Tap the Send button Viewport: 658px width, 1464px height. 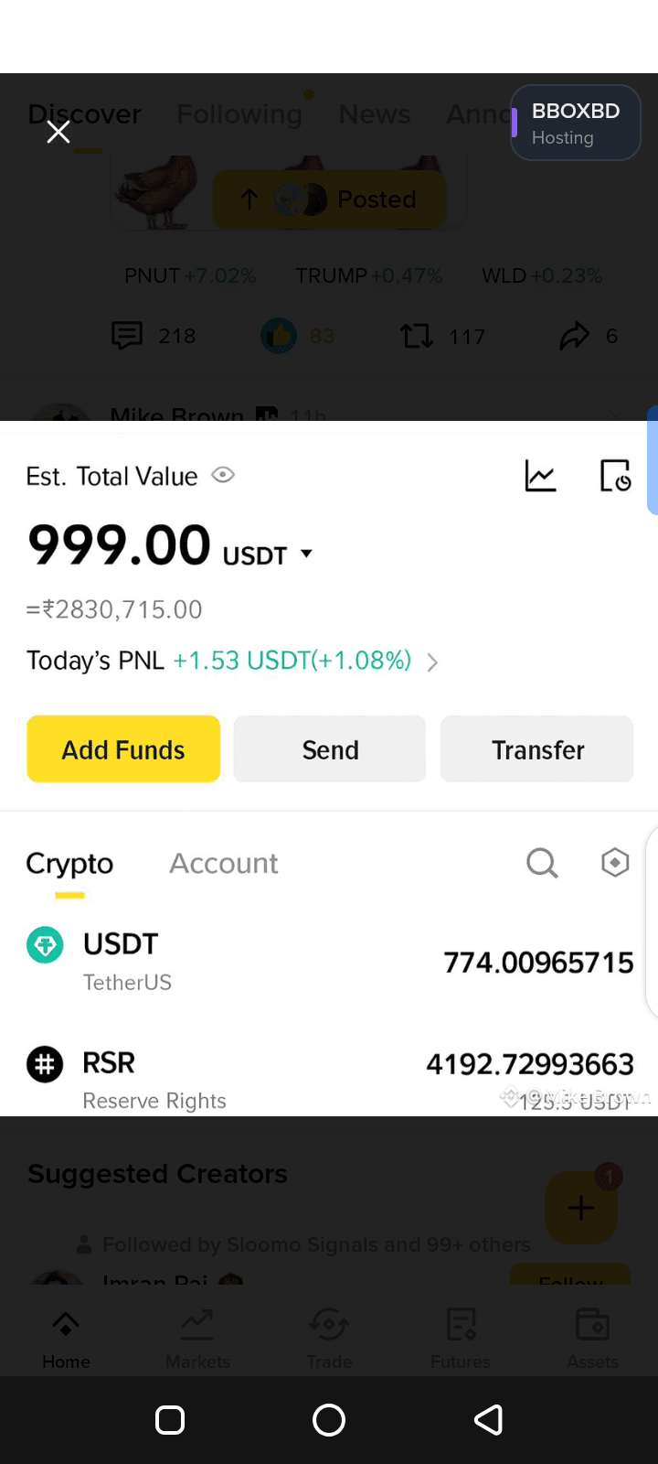(x=330, y=749)
